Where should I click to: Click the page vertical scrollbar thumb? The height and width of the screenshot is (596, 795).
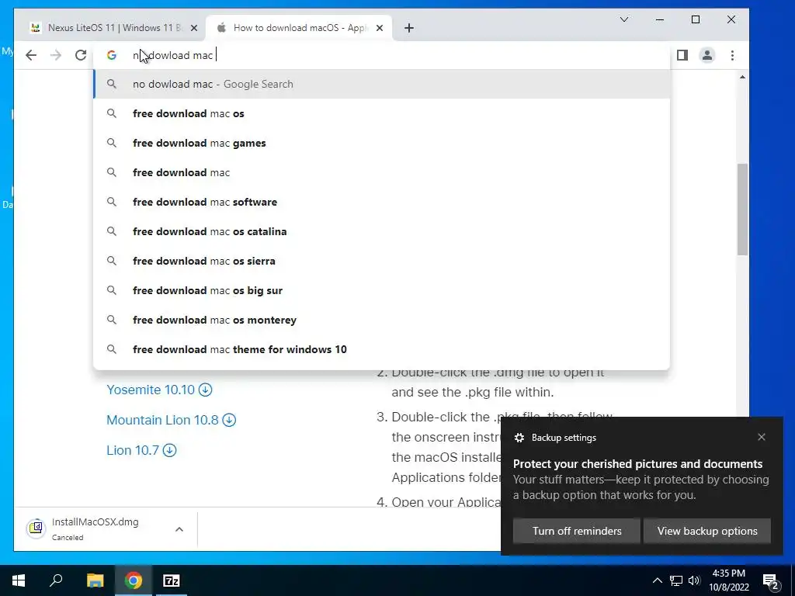coord(742,210)
